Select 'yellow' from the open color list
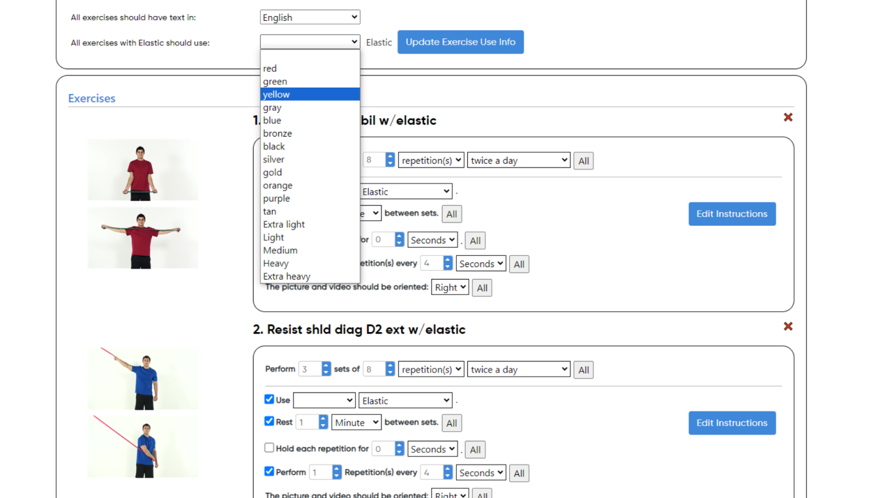Viewport: 885px width, 498px height. point(276,94)
